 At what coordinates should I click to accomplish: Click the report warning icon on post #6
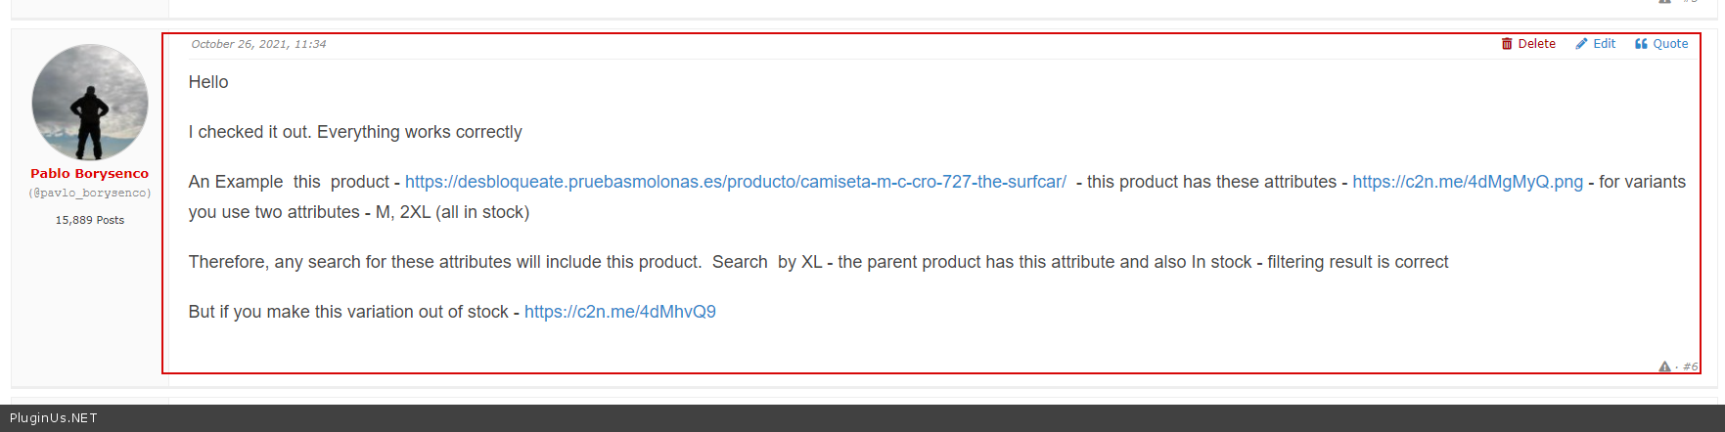coord(1664,367)
